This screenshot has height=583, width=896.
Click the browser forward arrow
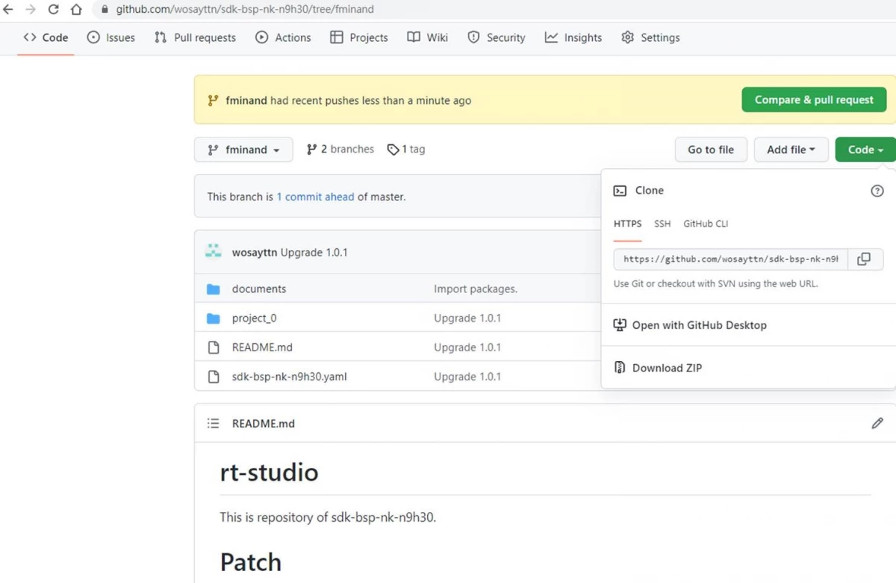click(31, 10)
